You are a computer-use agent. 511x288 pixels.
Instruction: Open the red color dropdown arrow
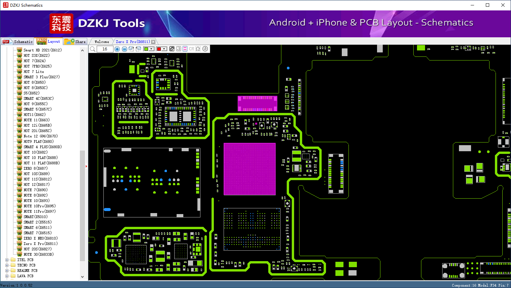(164, 49)
